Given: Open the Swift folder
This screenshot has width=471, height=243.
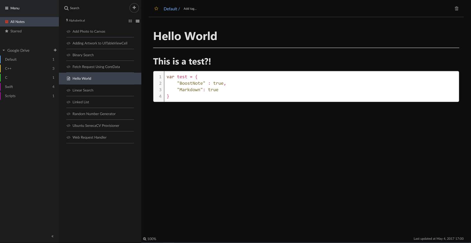Looking at the screenshot, I should click(9, 87).
